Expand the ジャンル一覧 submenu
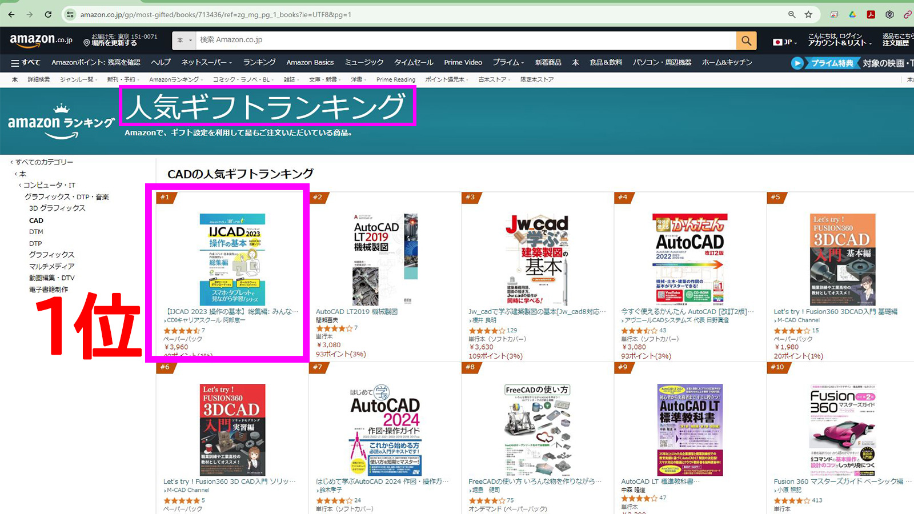Viewport: 914px width, 514px height. tap(79, 79)
